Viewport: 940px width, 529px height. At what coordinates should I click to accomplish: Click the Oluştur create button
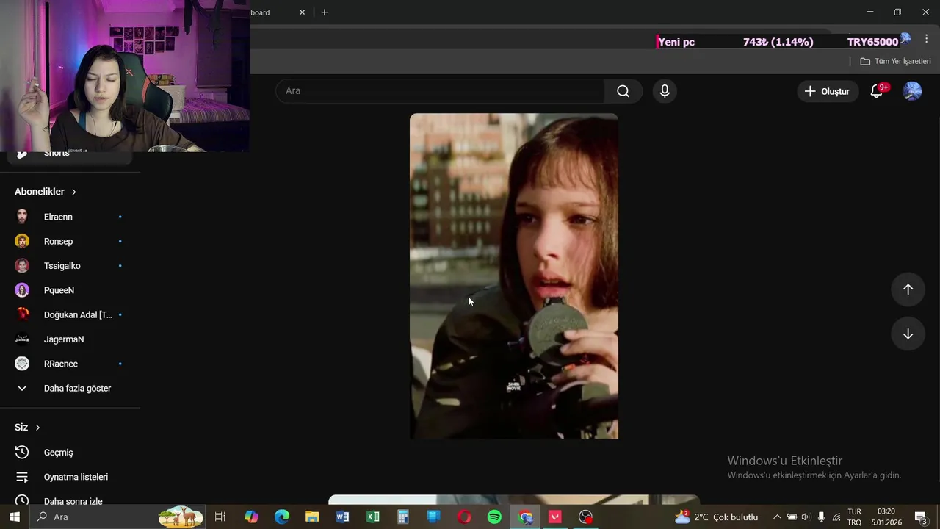[x=828, y=91]
